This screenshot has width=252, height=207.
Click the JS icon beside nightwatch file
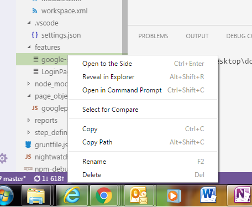28,157
